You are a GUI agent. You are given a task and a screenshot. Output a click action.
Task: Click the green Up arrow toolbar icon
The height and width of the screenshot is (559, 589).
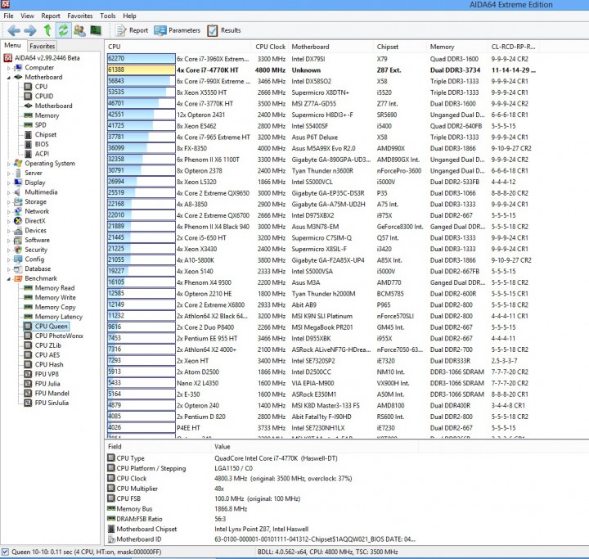(47, 30)
